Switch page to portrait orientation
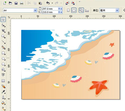The image size is (125, 111). pyautogui.click(x=68, y=10)
